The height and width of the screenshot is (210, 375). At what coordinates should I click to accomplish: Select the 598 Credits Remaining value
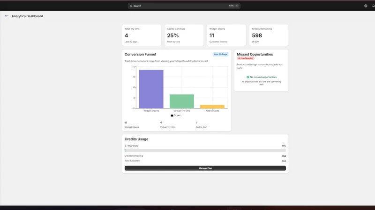(x=257, y=35)
